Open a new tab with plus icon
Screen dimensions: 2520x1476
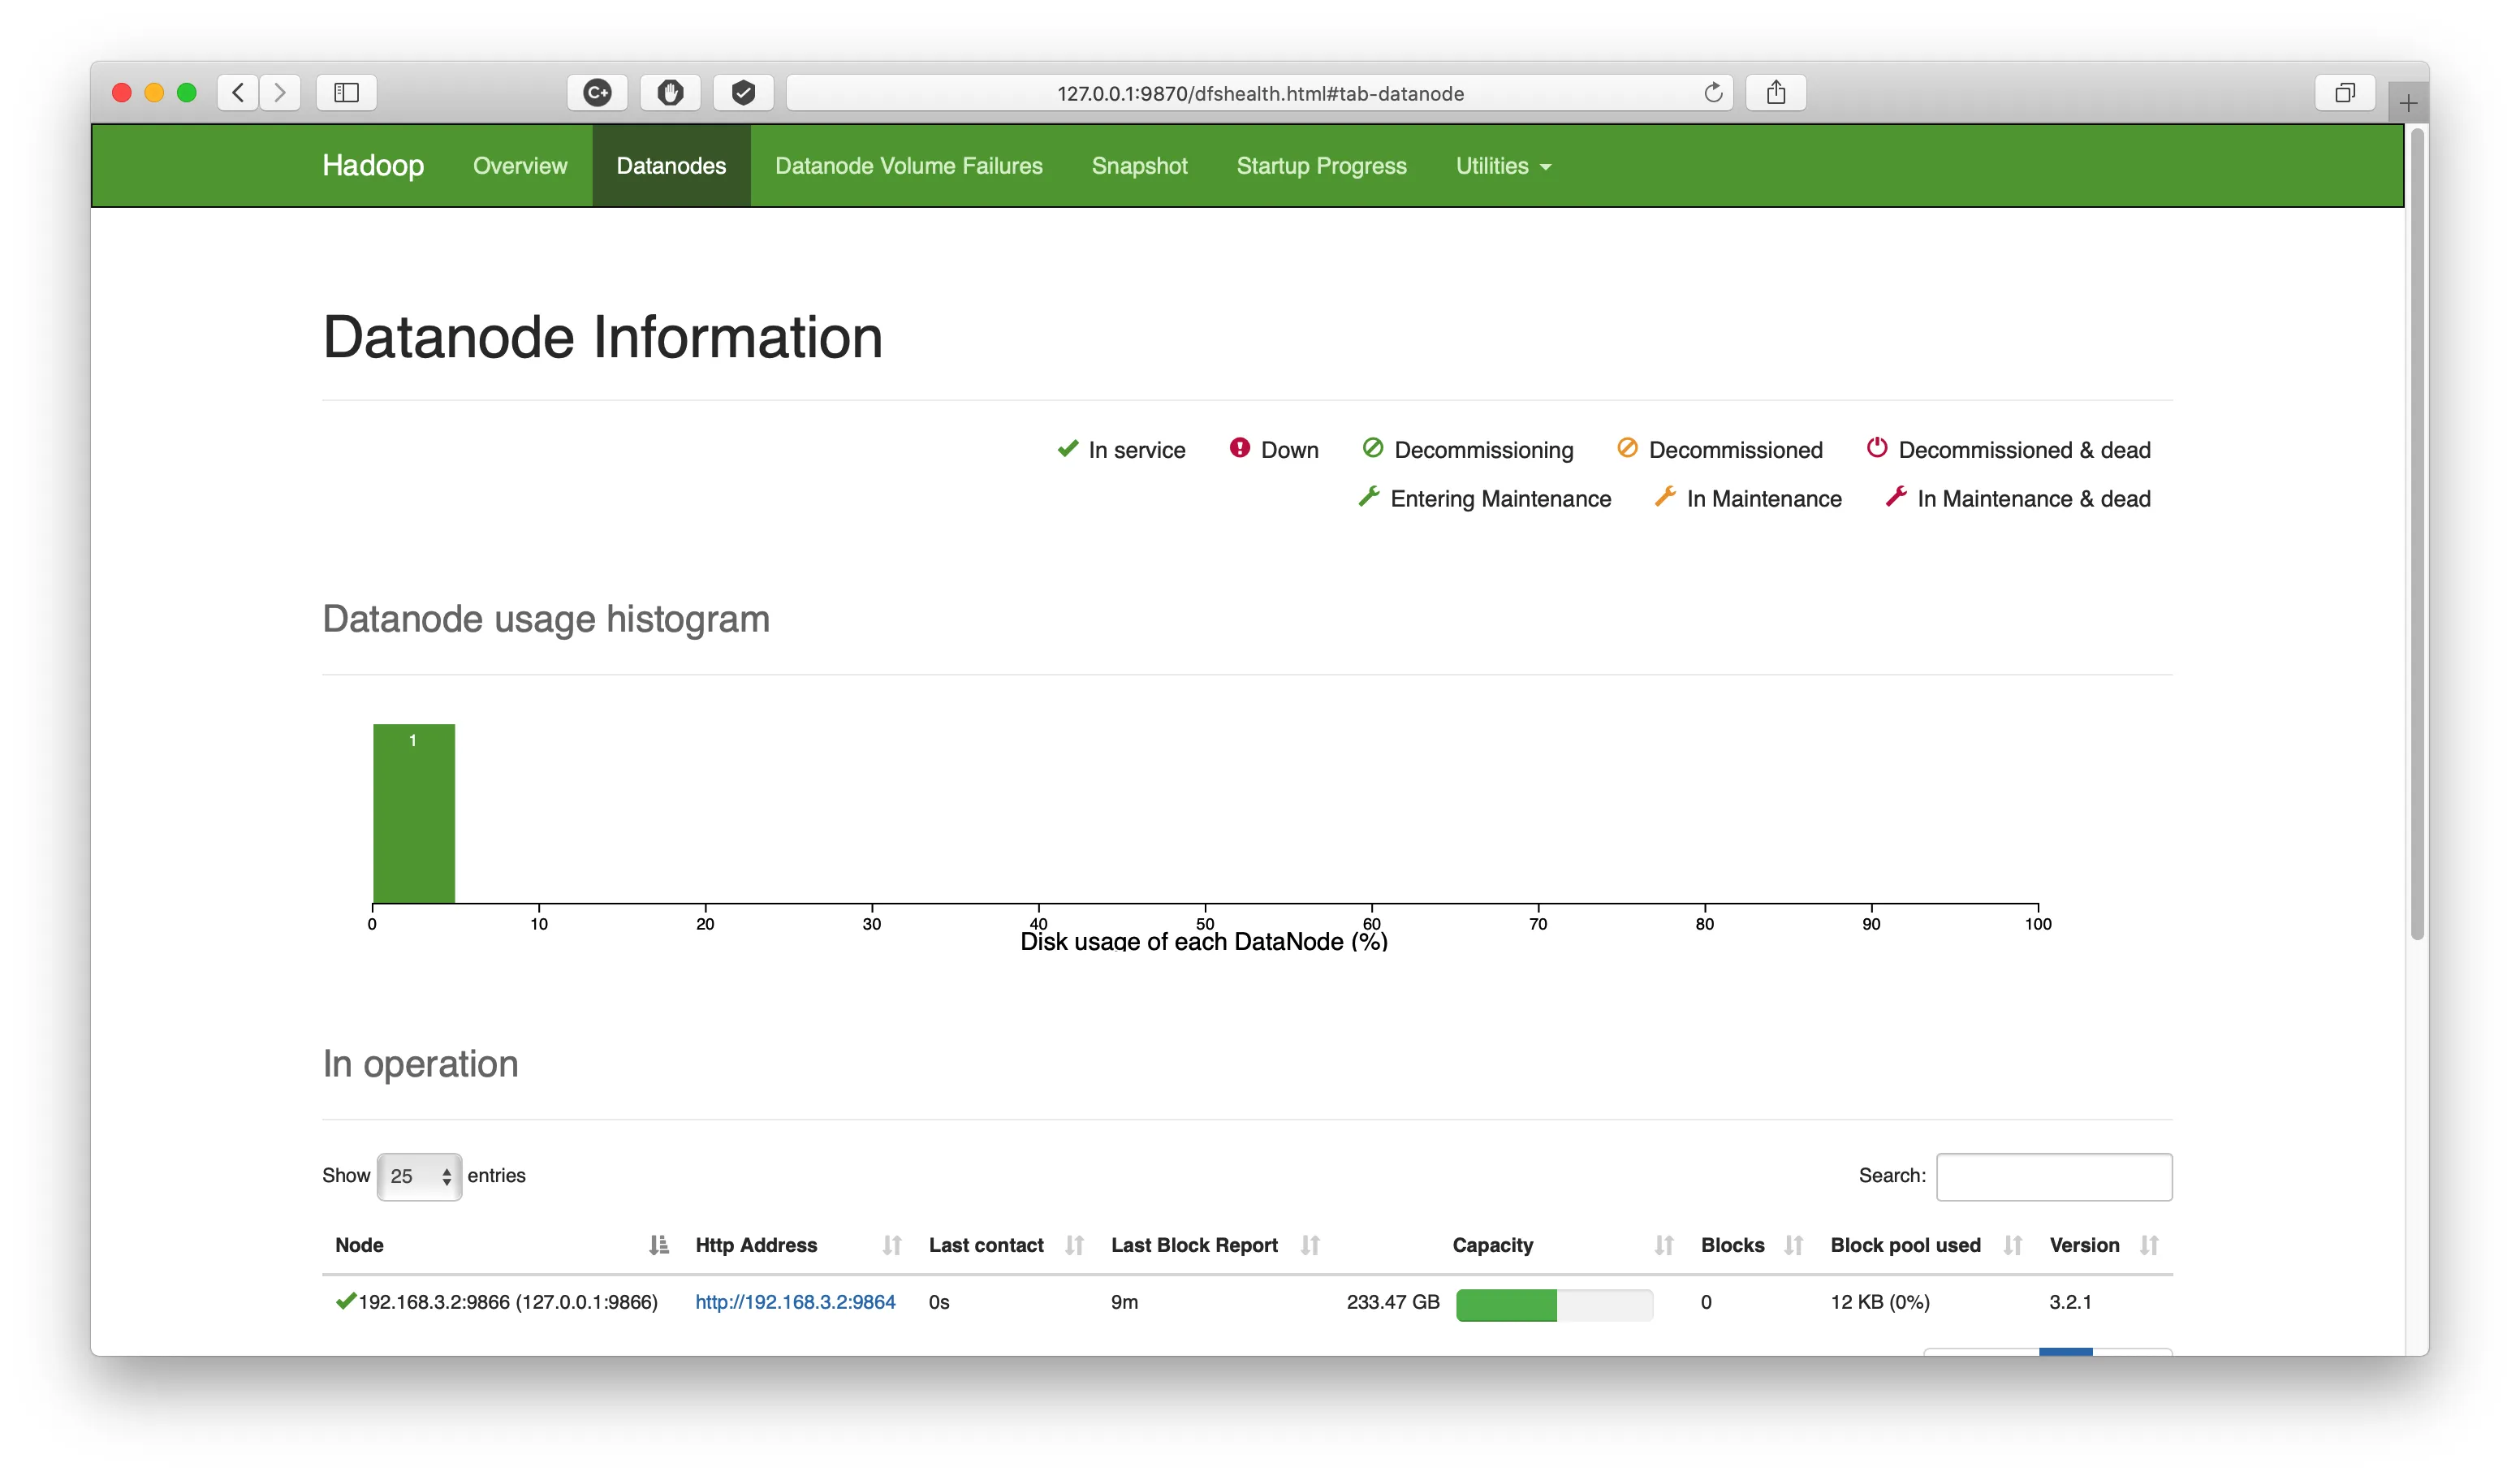(x=2408, y=103)
